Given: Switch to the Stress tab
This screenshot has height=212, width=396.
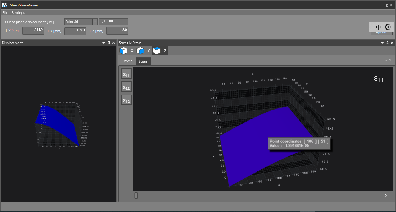Looking at the screenshot, I should 127,61.
